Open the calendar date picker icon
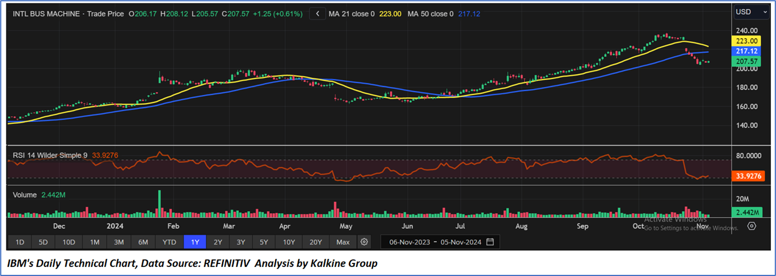Image resolution: width=776 pixels, height=276 pixels. [x=490, y=242]
